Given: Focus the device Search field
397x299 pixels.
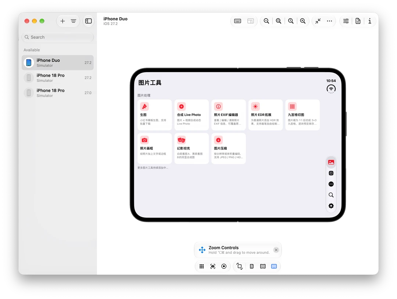Looking at the screenshot, I should (58, 37).
